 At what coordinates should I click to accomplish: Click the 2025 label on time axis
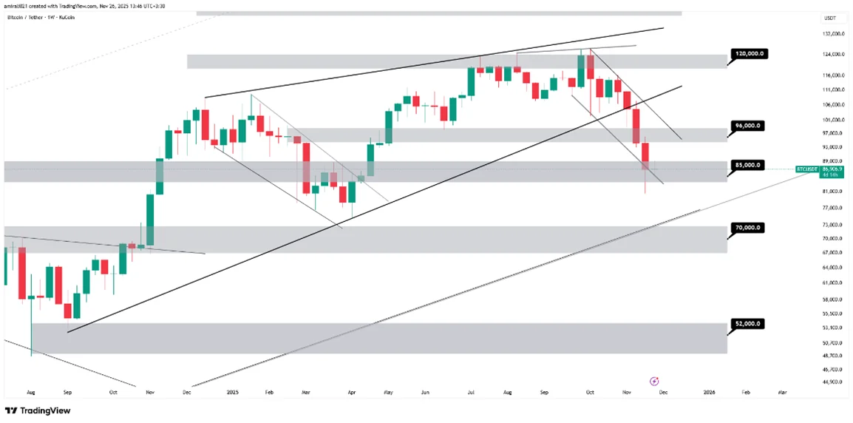coord(233,391)
